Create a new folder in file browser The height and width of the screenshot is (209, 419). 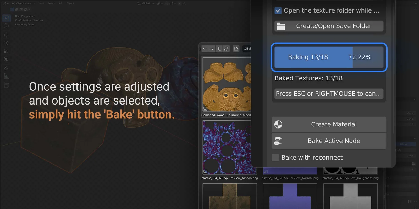[236, 49]
